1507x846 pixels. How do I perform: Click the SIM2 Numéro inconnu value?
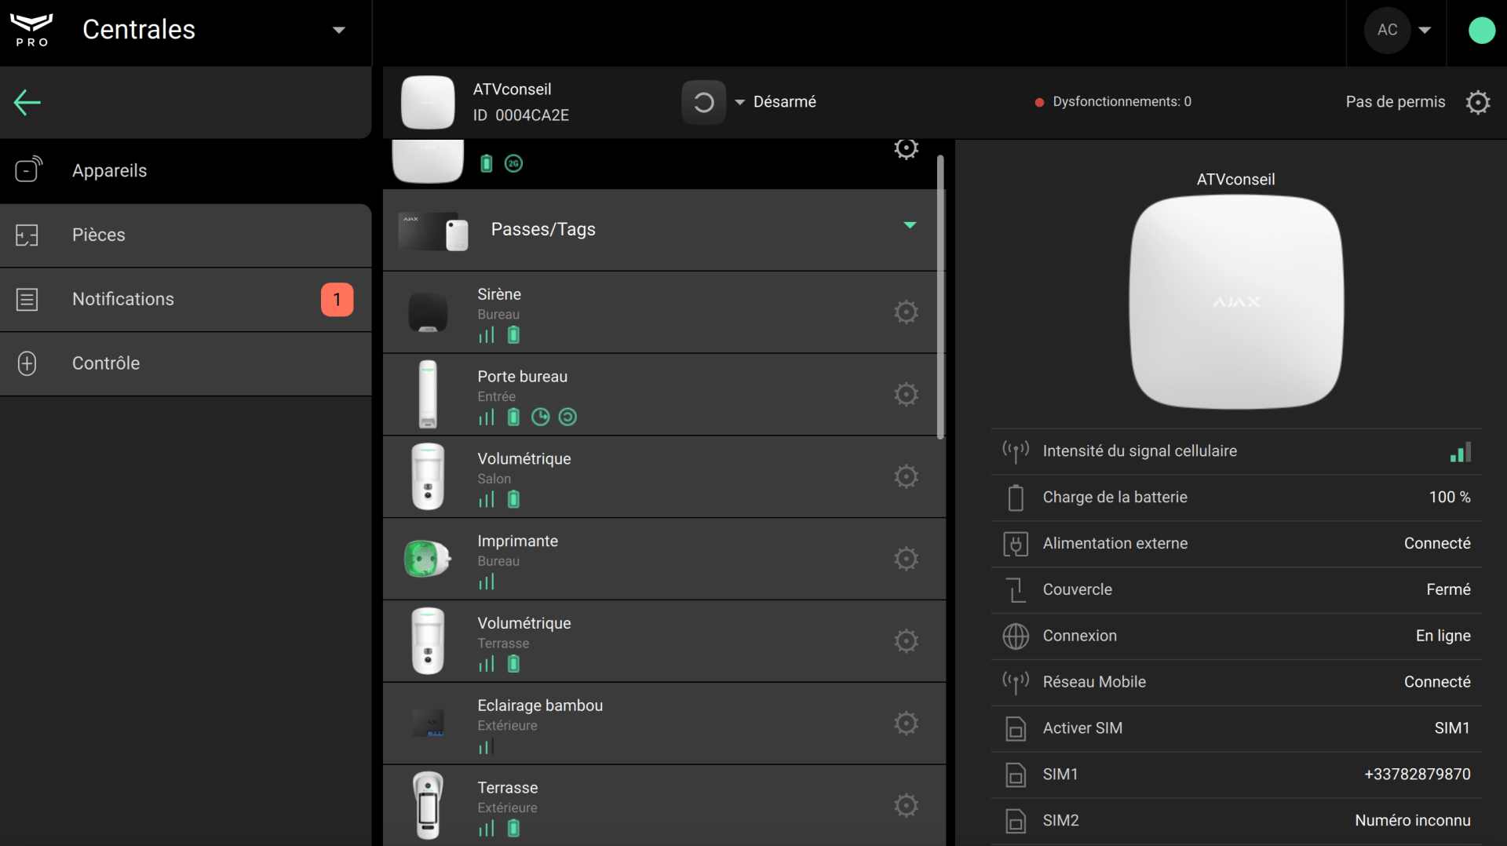[1413, 821]
